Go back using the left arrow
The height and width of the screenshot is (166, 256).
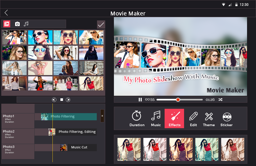pos(6,13)
